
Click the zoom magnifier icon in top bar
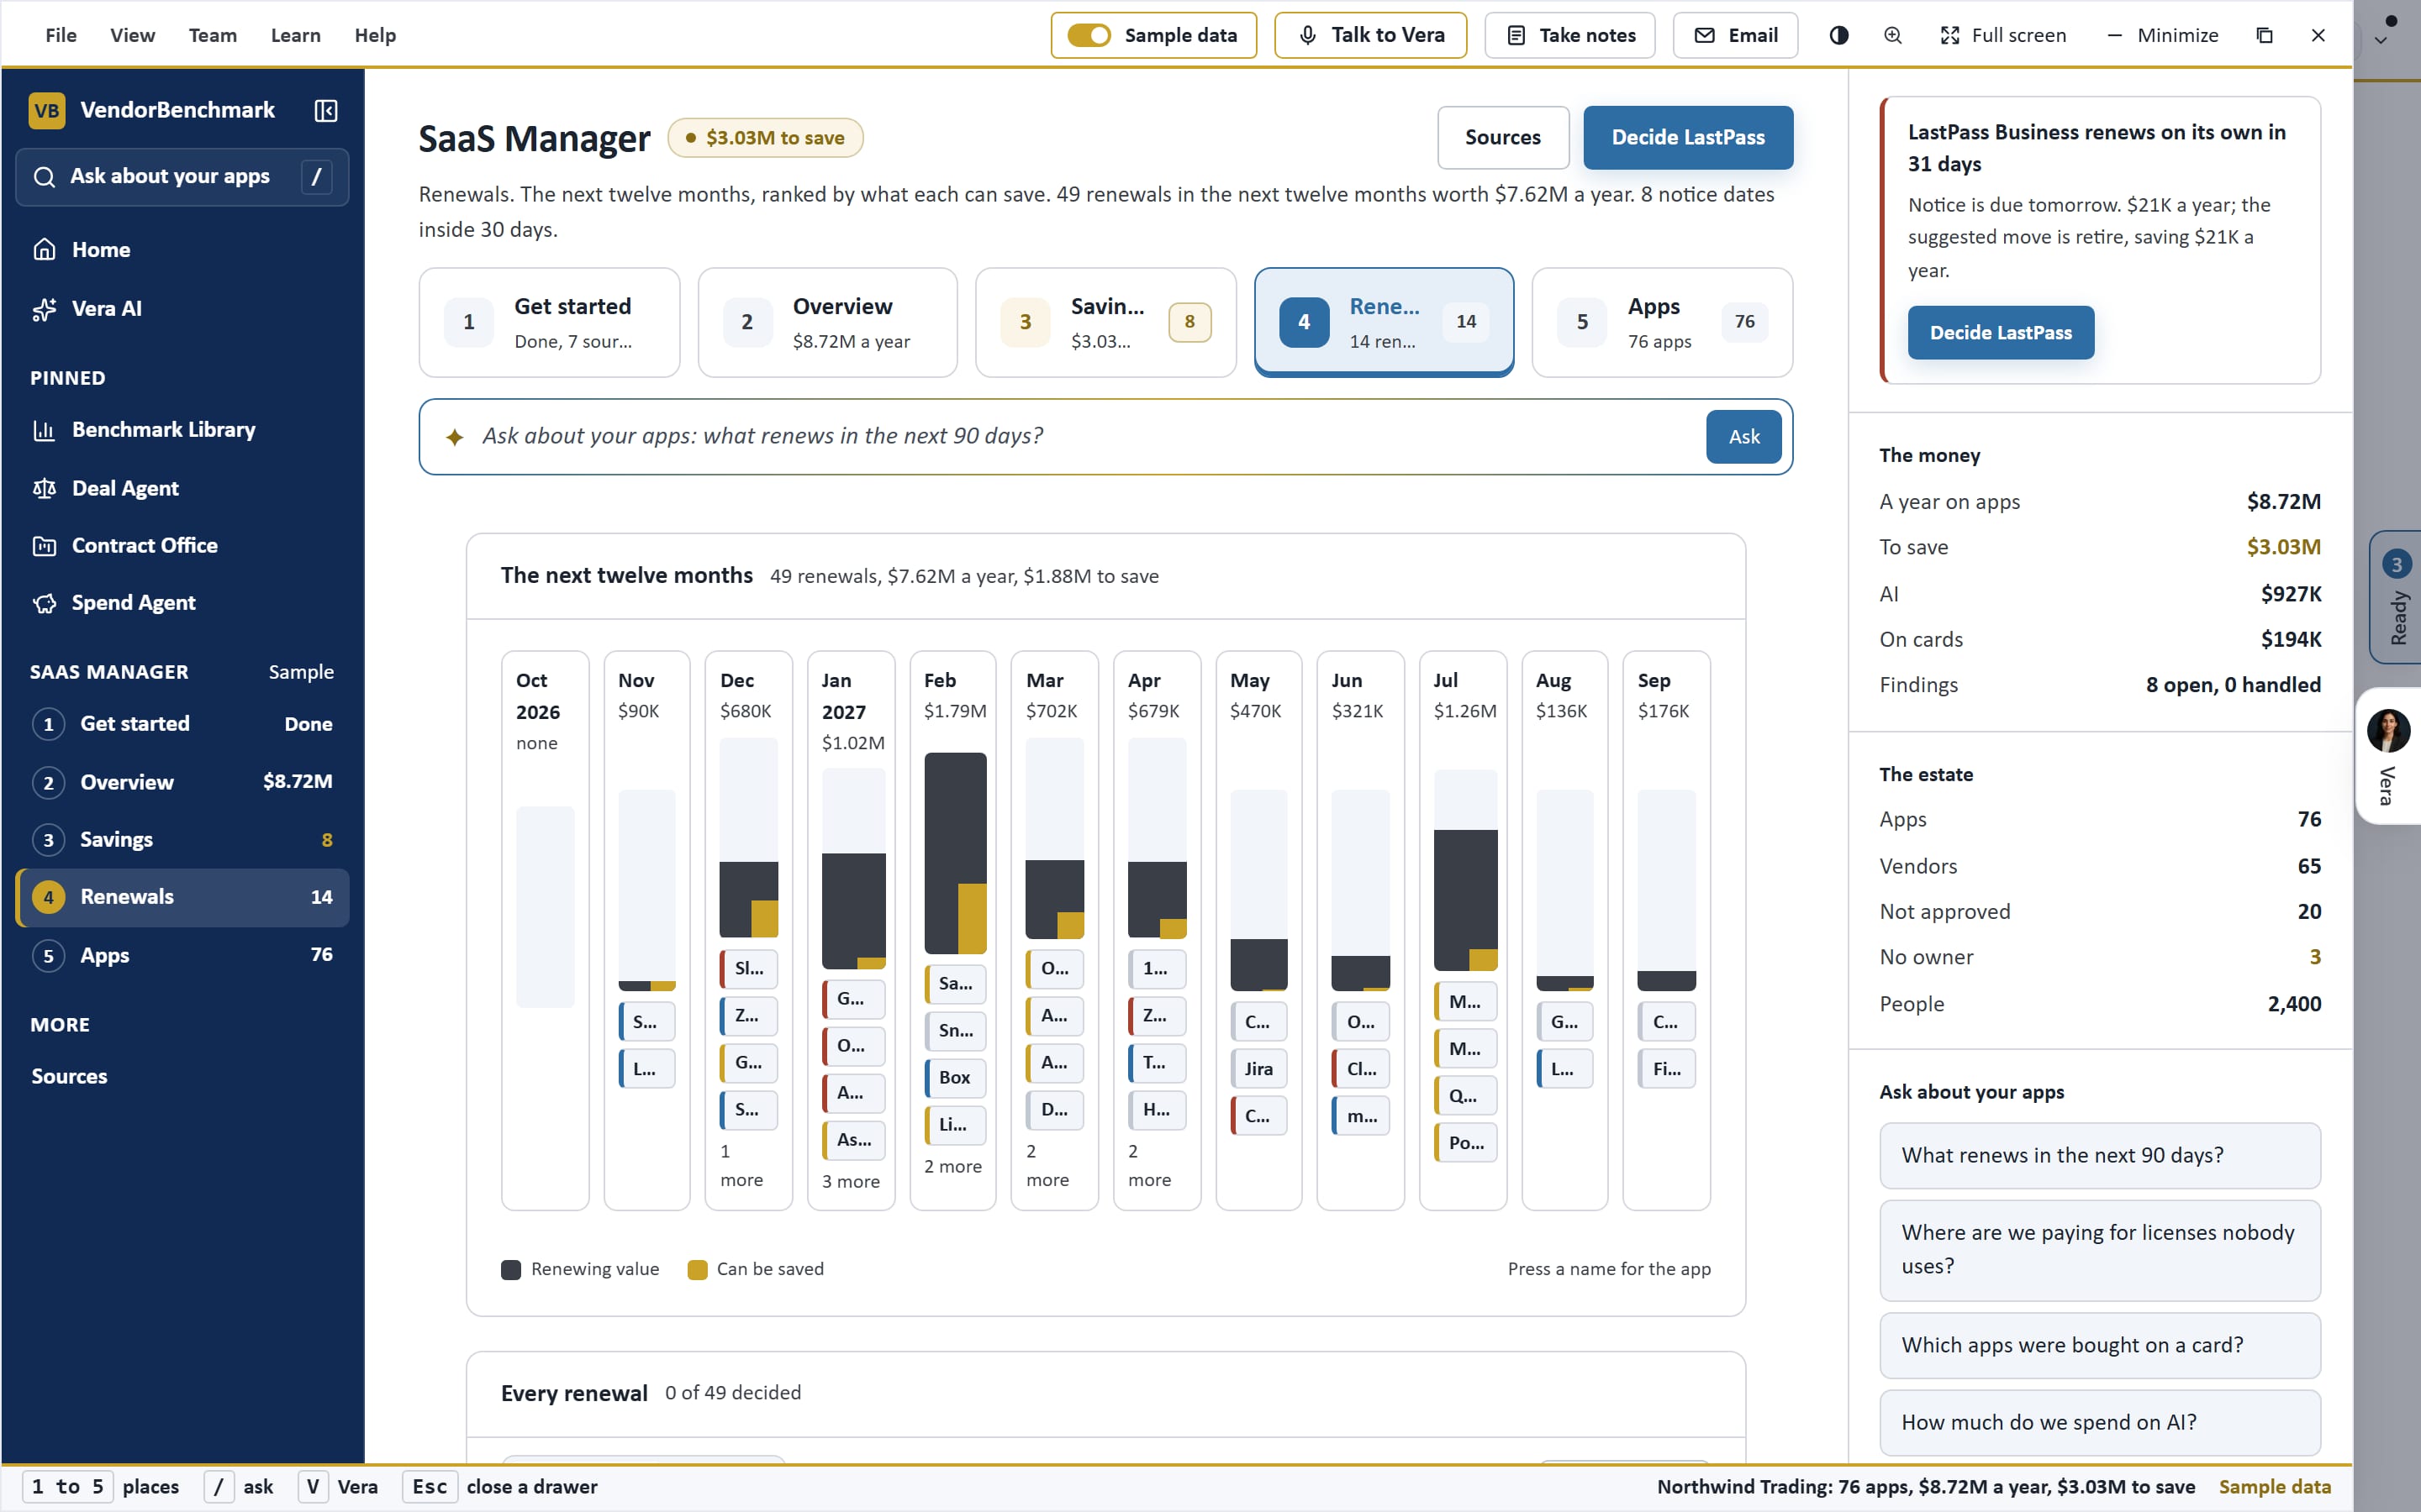[1893, 35]
